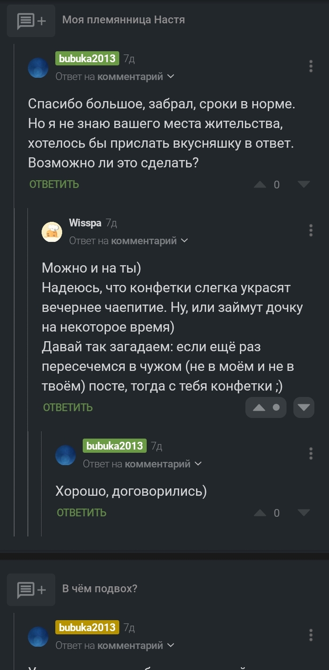Image resolution: width=329 pixels, height=670 pixels.
Task: Upvote the first bubuka2013 comment
Action: tap(260, 184)
